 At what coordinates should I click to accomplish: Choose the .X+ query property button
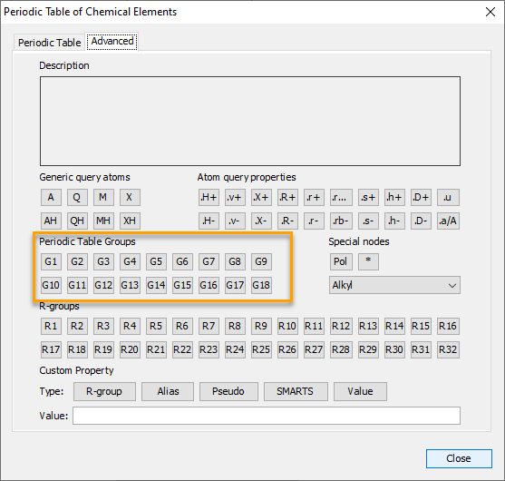point(261,197)
